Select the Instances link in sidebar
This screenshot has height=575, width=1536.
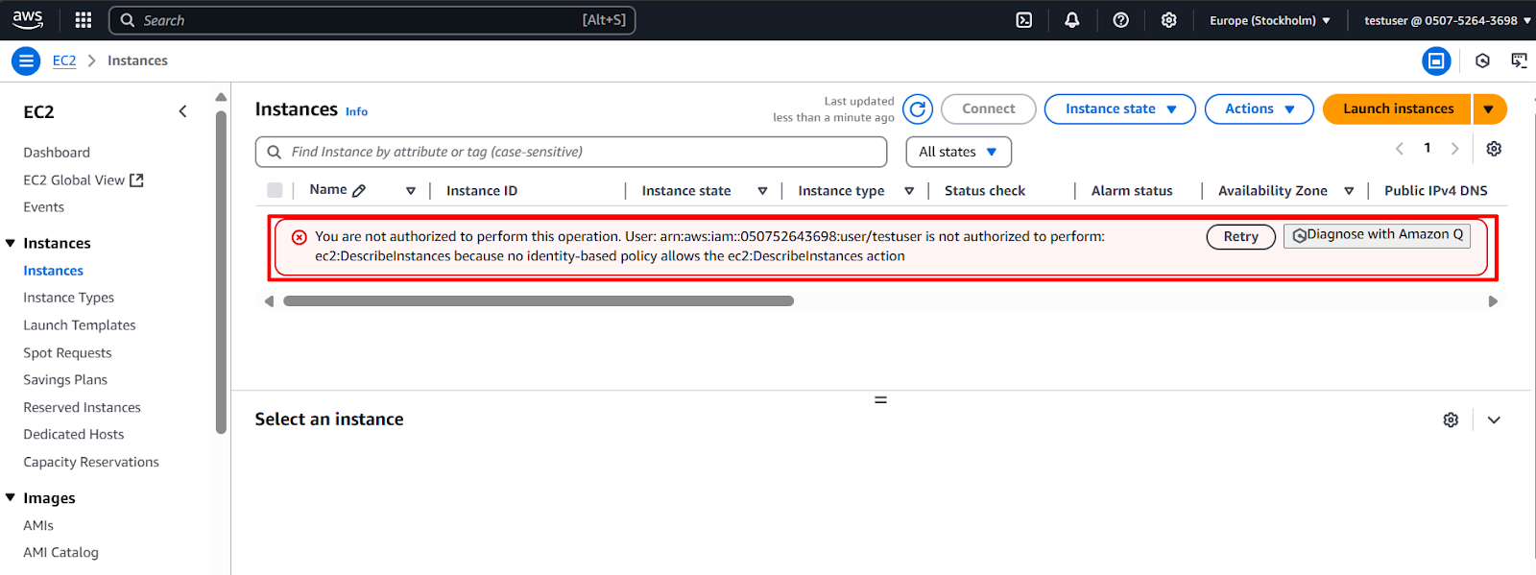[x=54, y=271]
